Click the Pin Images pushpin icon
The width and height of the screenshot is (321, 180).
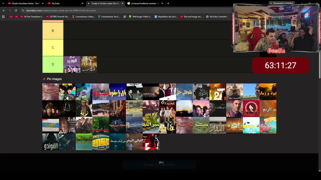(x=44, y=79)
